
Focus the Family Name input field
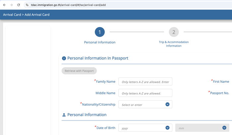(x=145, y=82)
